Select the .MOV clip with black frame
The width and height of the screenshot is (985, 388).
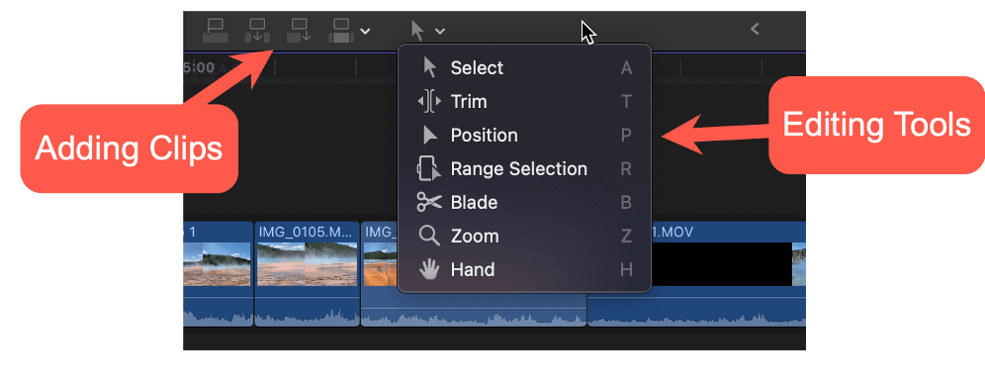721,264
